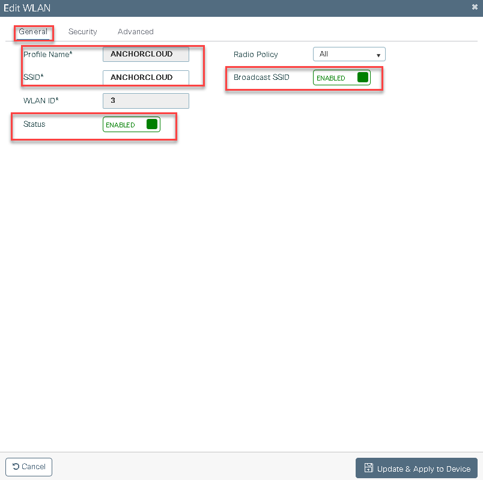Toggle the Broadcast SSID switch

[342, 77]
